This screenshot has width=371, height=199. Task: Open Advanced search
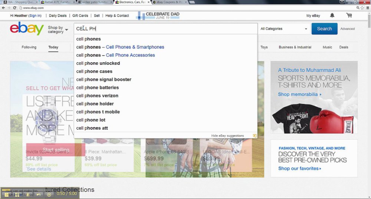point(347,29)
